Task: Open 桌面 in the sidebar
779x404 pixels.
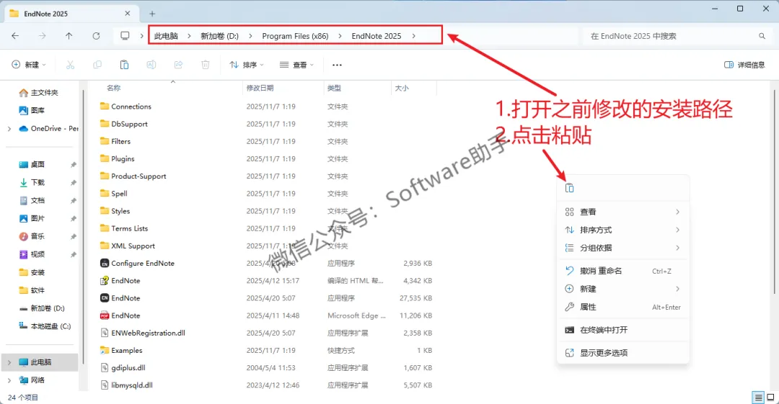Action: pyautogui.click(x=32, y=164)
